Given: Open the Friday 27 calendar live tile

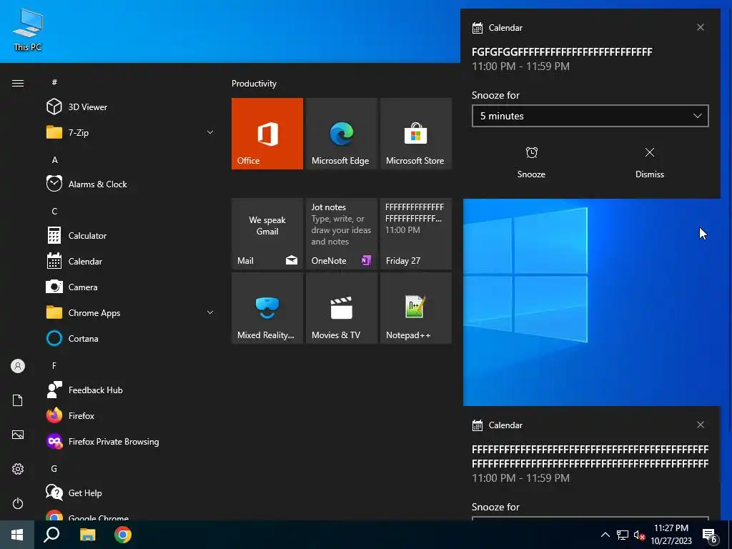Looking at the screenshot, I should point(416,234).
